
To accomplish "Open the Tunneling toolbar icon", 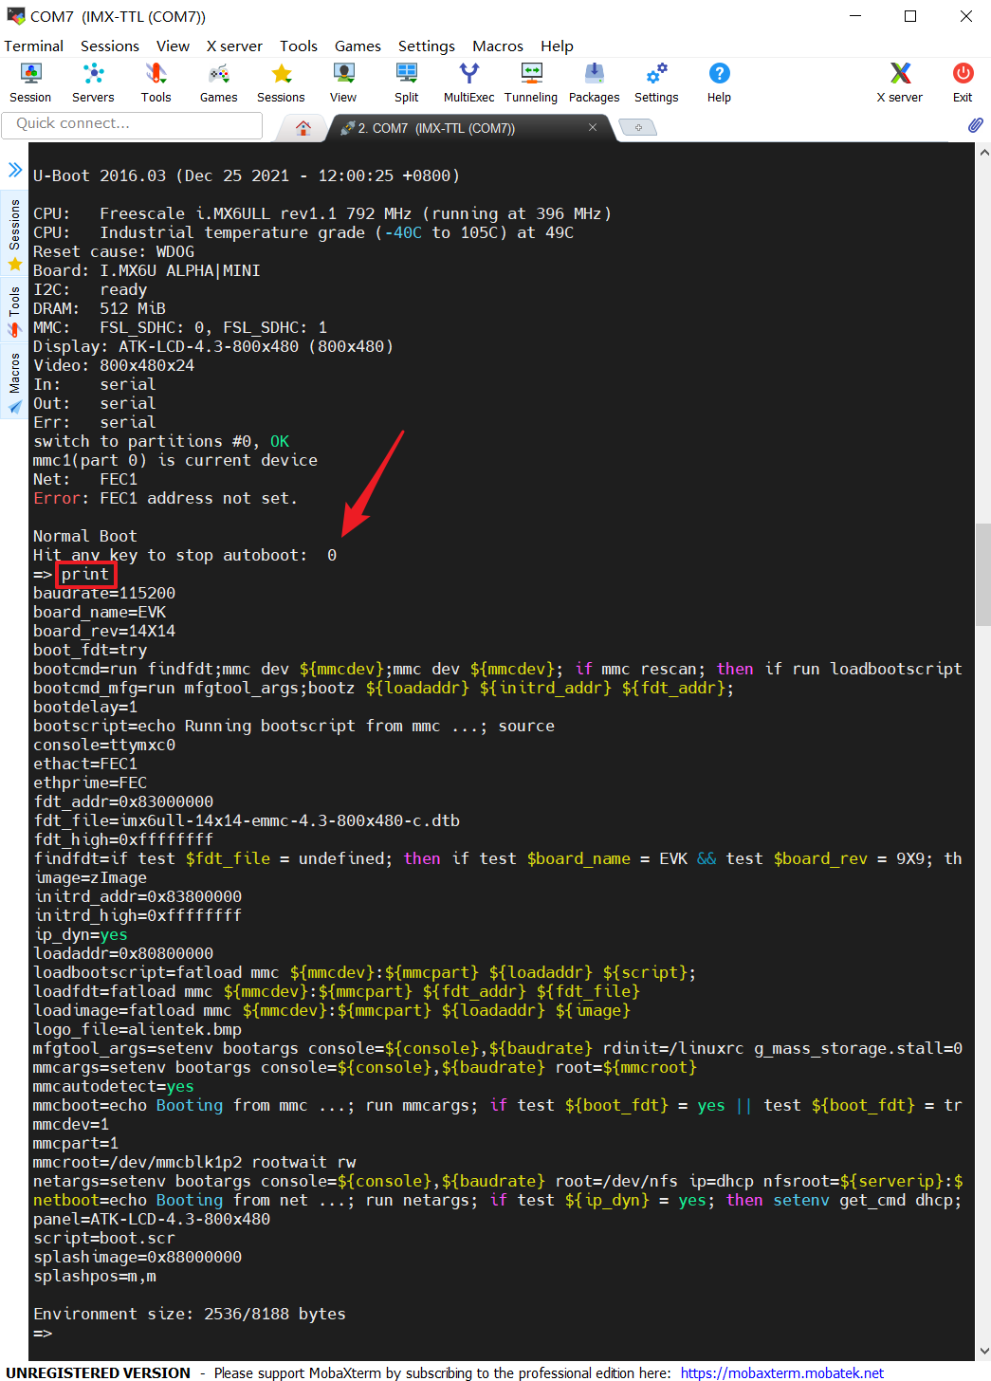I will tap(531, 83).
